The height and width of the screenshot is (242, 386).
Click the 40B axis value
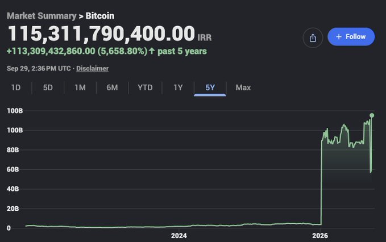click(13, 189)
